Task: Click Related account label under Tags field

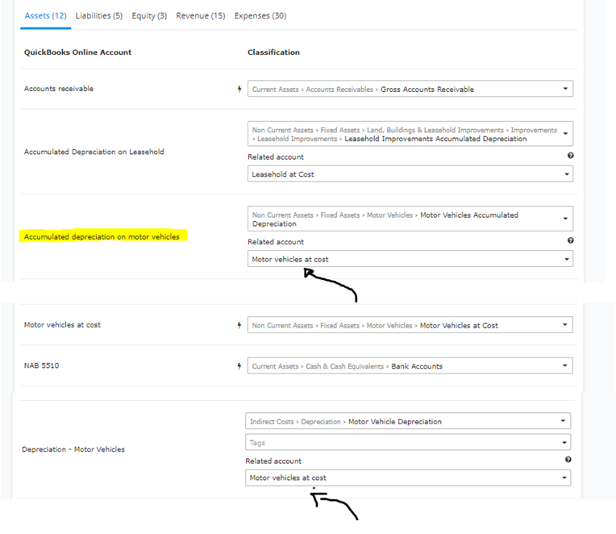Action: tap(273, 461)
